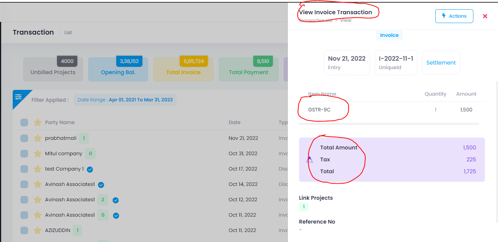Open the Actions menu button

[x=454, y=16]
